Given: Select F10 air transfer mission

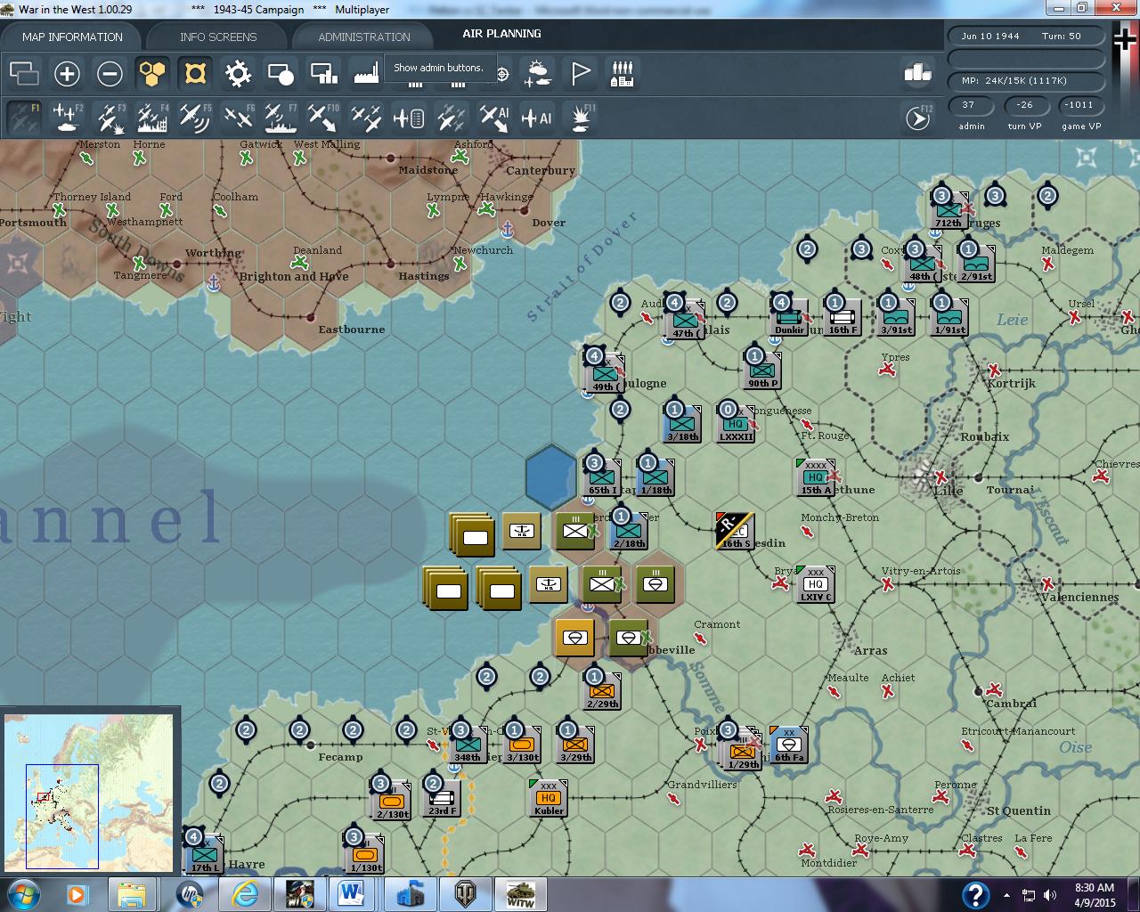Looking at the screenshot, I should 323,118.
